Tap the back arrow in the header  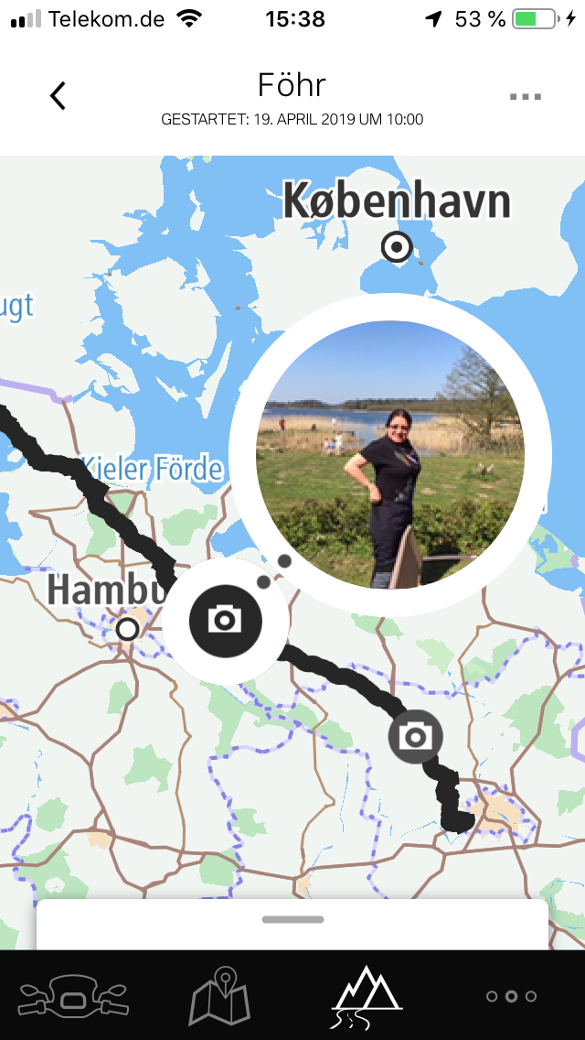(x=58, y=95)
